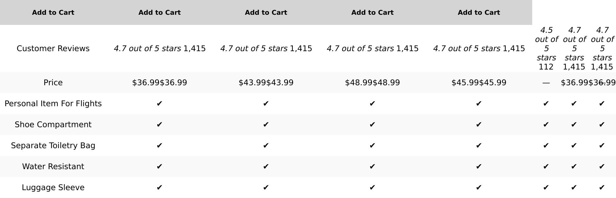Select the Customer Reviews row label
Viewport: 616px width, 198px height.
[53, 49]
